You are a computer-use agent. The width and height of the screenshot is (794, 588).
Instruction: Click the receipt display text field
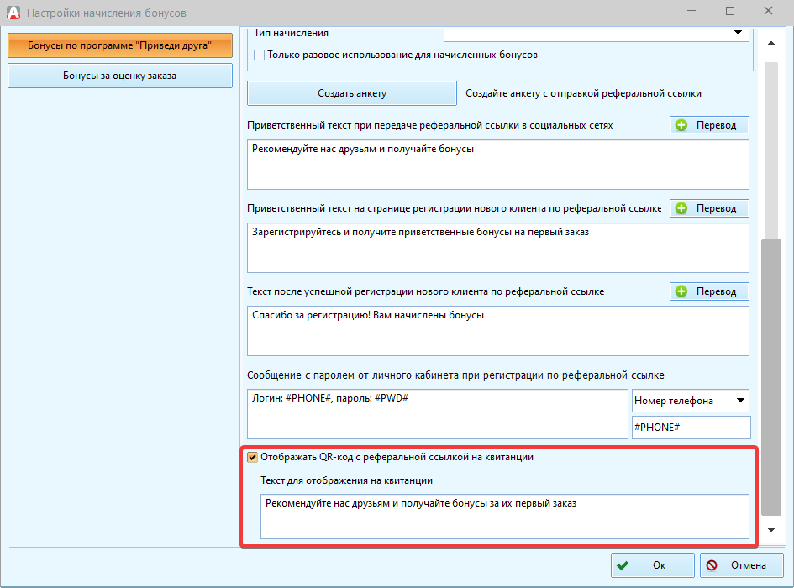point(505,517)
